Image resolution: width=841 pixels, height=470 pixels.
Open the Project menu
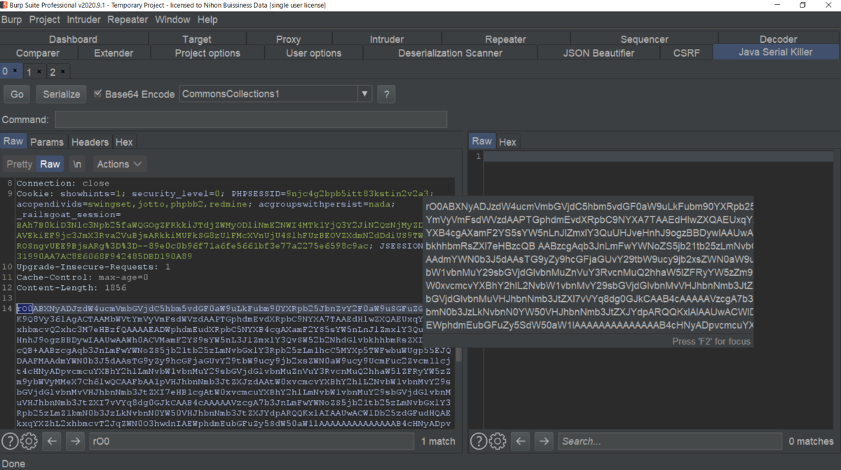pos(45,20)
